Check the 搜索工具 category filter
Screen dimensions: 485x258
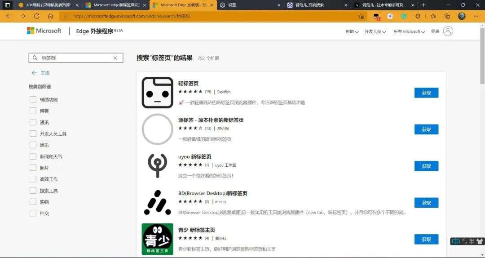pyautogui.click(x=33, y=191)
